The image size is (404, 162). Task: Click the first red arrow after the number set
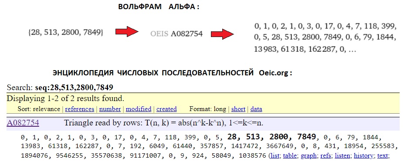127,32
